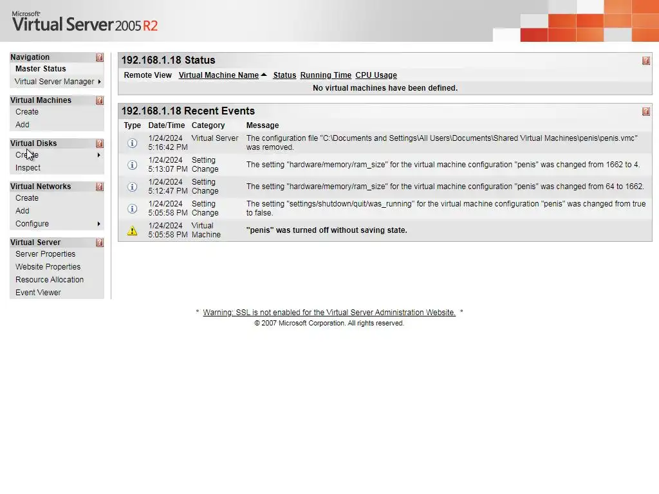
Task: Click the Virtual Machine category cell
Action: point(206,230)
